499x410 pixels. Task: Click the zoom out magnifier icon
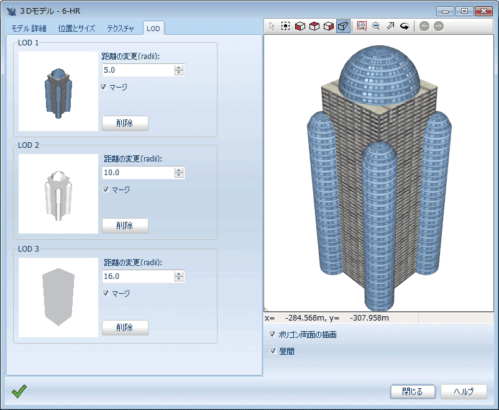tap(376, 26)
